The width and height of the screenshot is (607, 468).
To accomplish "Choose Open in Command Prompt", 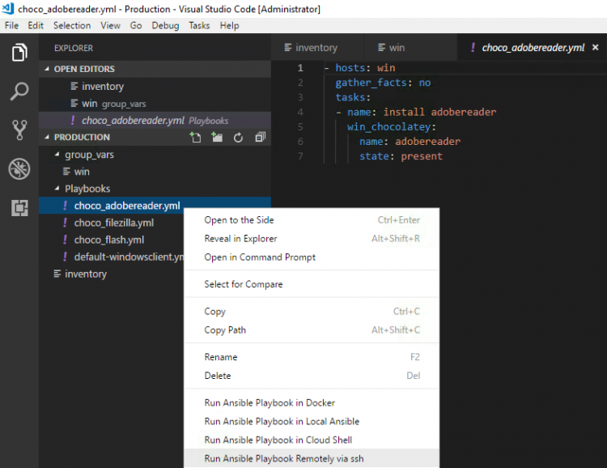I will coord(312,257).
